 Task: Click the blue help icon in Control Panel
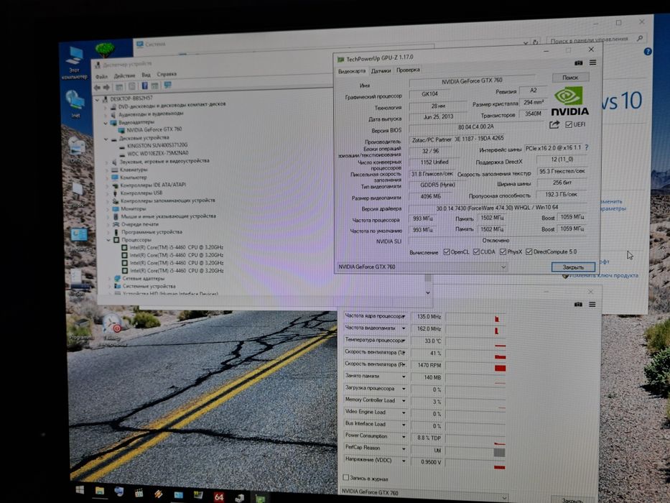tap(648, 52)
